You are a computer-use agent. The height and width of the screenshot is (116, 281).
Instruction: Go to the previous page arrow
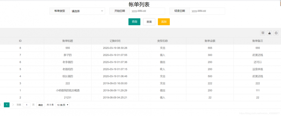[1, 105]
